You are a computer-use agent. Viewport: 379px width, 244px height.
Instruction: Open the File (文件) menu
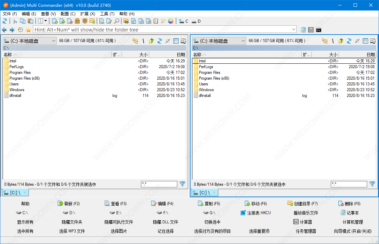[10, 14]
